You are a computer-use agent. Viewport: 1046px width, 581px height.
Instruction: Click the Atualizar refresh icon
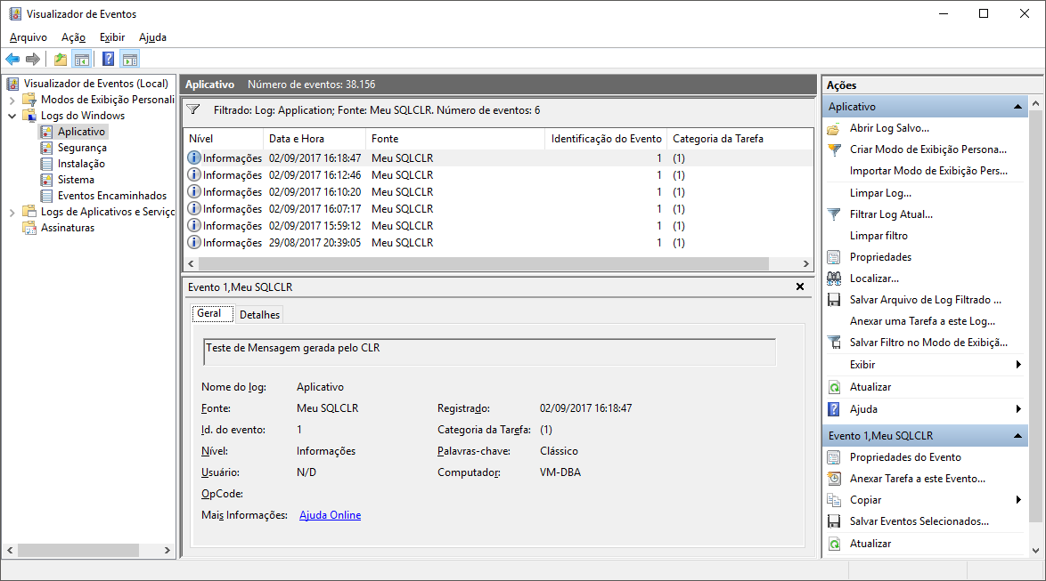click(833, 386)
